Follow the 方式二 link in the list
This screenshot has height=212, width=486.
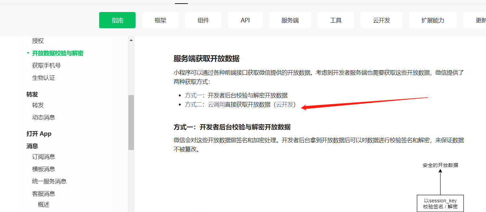[x=193, y=105]
